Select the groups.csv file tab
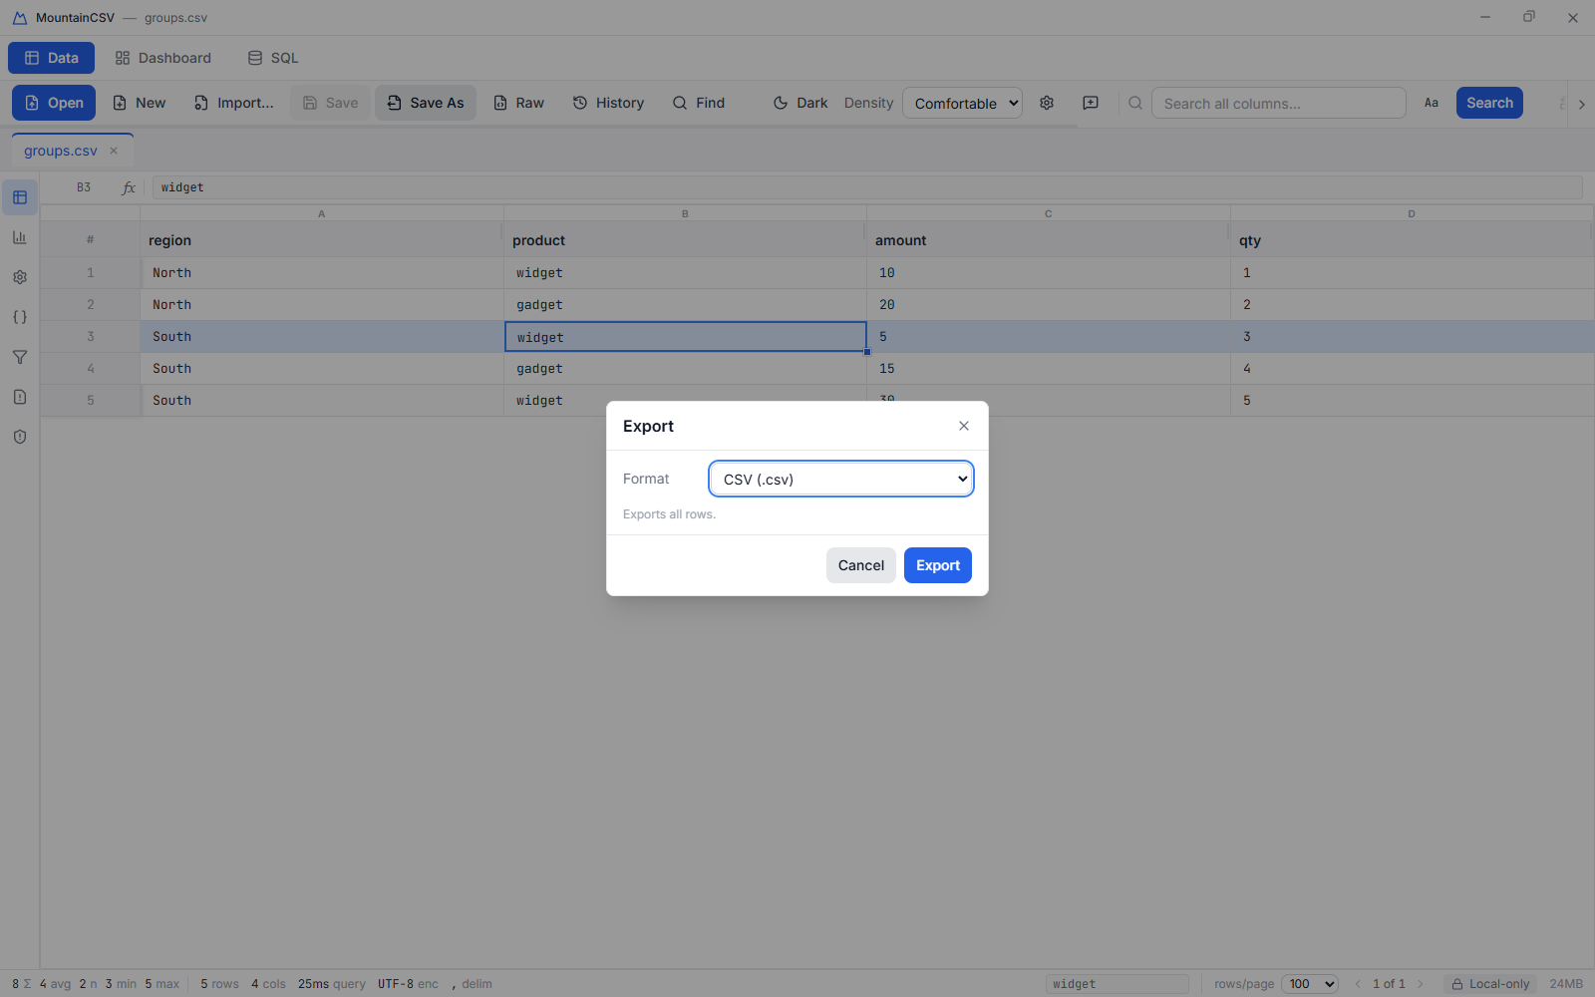This screenshot has width=1595, height=997. click(61, 151)
